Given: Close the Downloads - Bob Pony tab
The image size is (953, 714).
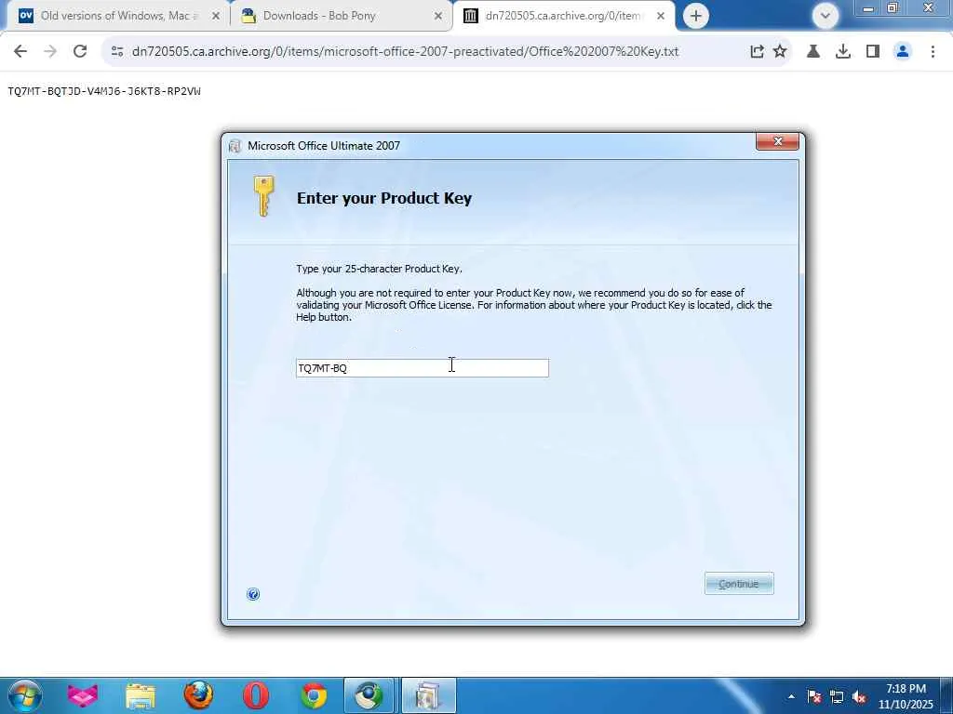Looking at the screenshot, I should (x=438, y=16).
